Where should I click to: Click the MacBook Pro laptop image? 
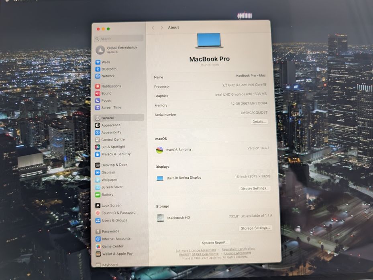pyautogui.click(x=209, y=40)
